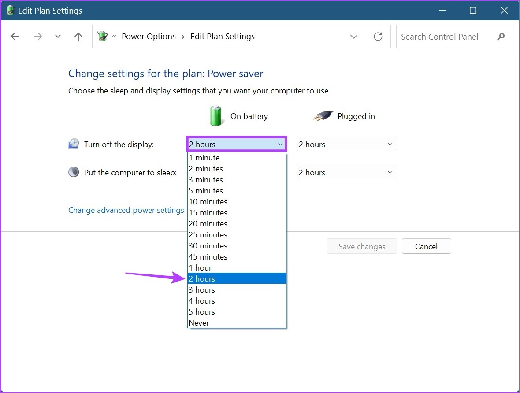Viewport: 520px width, 393px height.
Task: Go back with the left arrow
Action: [x=15, y=37]
